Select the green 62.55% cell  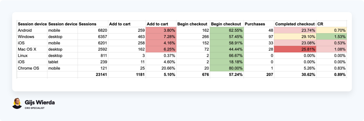point(227,30)
